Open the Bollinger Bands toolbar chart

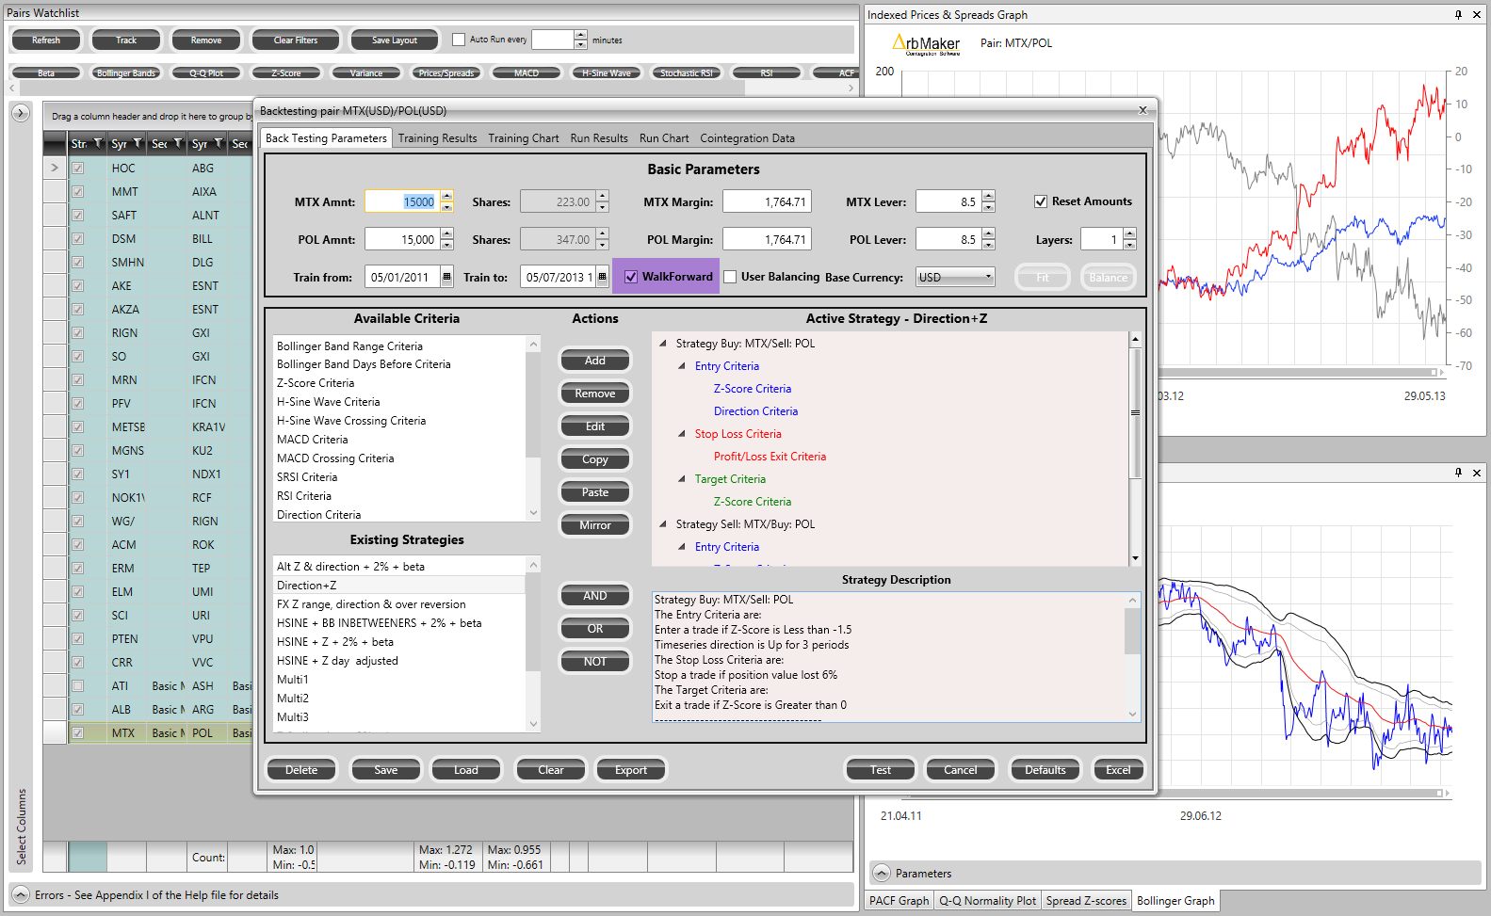click(x=126, y=72)
